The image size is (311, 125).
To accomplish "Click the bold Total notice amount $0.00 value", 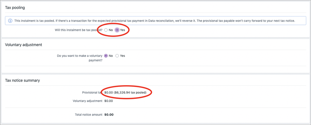I will coord(109,114).
